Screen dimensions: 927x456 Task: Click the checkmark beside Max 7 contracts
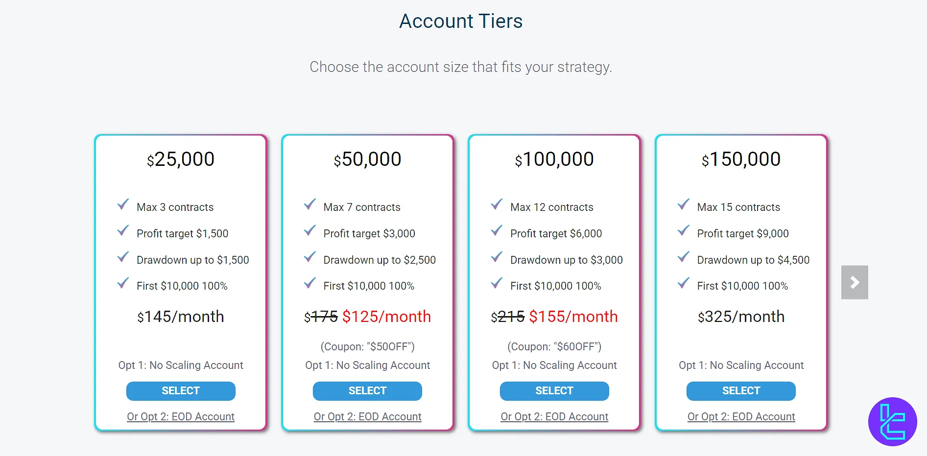310,205
